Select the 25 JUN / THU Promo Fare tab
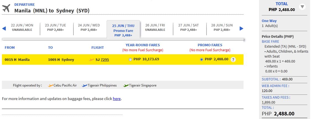The height and width of the screenshot is (119, 312). point(123,30)
